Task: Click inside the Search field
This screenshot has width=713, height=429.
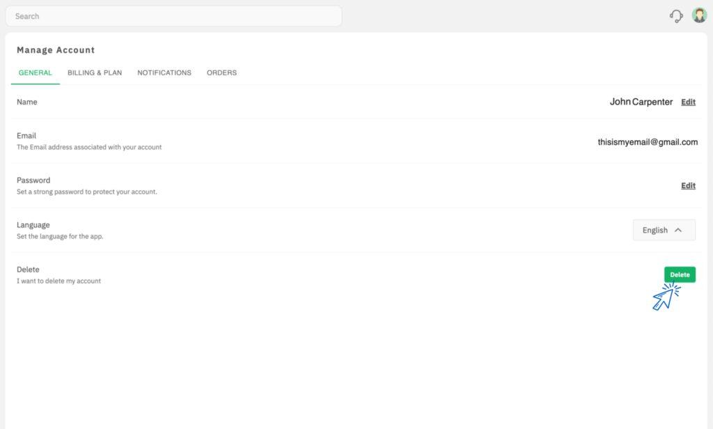Action: tap(173, 16)
